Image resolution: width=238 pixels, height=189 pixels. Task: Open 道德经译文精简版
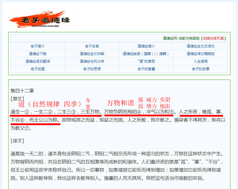pyautogui.click(x=201, y=54)
